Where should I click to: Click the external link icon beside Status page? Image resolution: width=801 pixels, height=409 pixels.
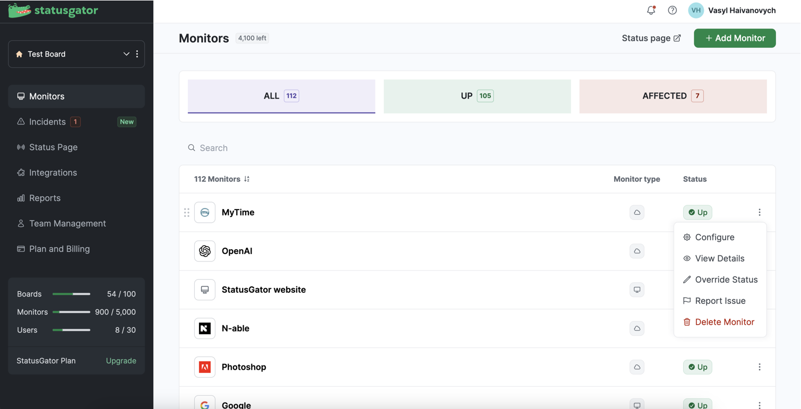pos(677,38)
